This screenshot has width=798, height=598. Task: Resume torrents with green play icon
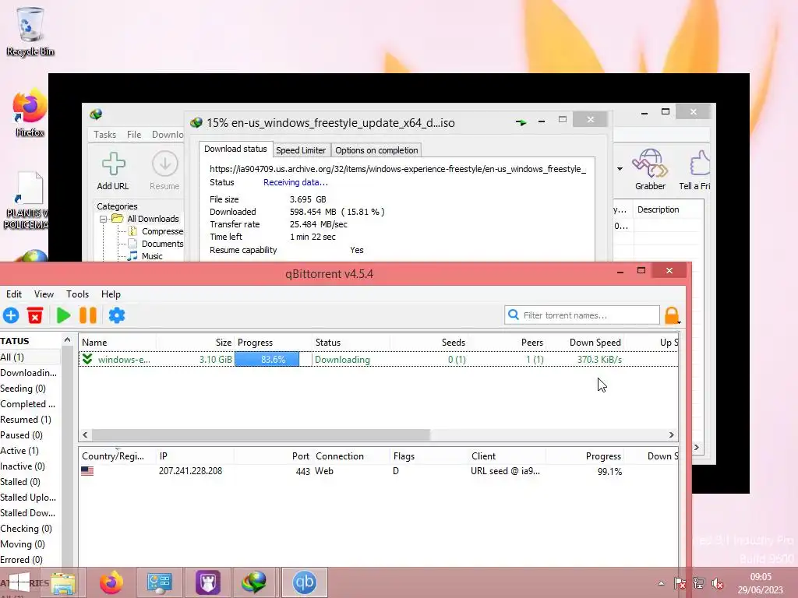coord(63,315)
